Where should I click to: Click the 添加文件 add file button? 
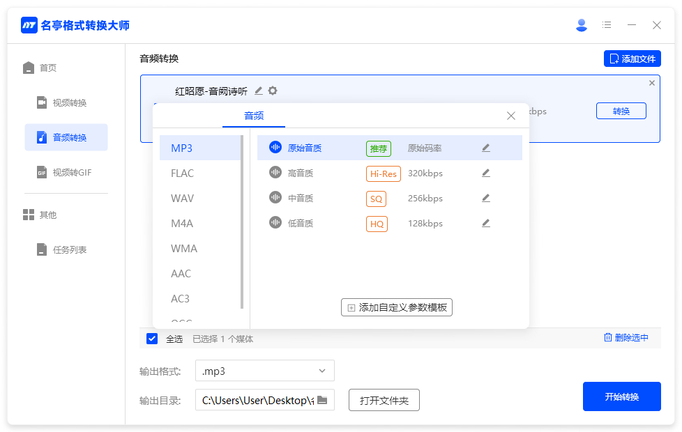click(x=632, y=59)
